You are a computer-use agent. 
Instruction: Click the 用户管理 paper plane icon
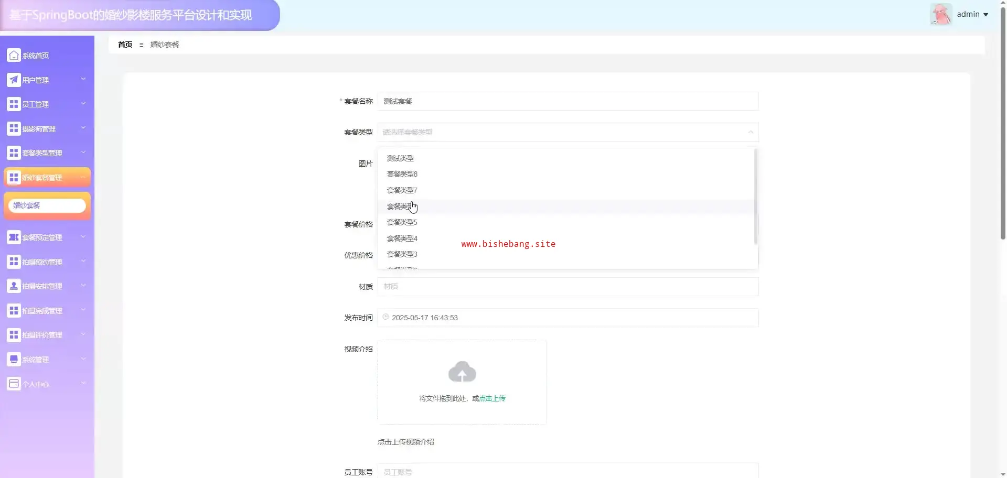[14, 80]
